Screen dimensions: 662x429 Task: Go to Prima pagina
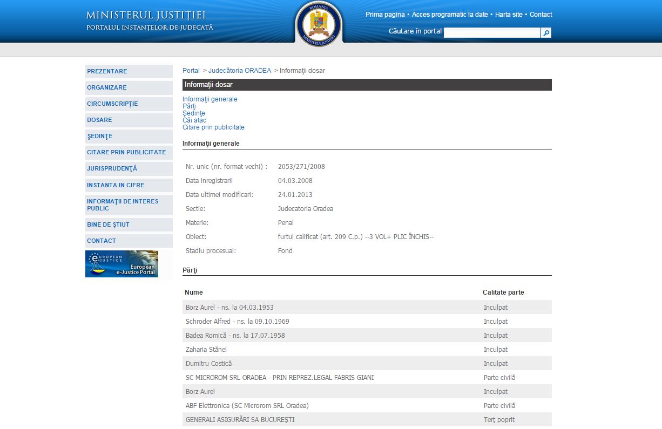(x=385, y=15)
